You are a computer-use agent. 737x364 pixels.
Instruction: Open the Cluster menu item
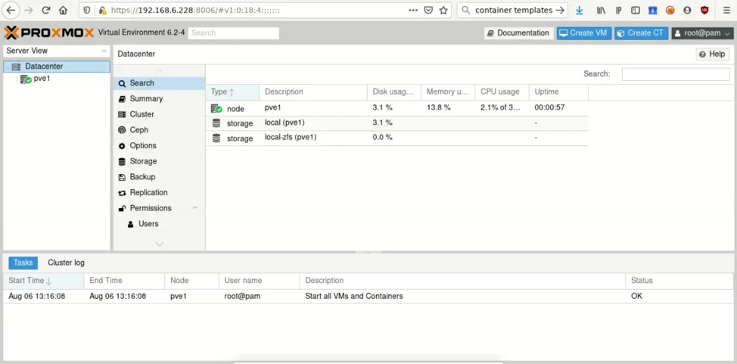(159, 114)
